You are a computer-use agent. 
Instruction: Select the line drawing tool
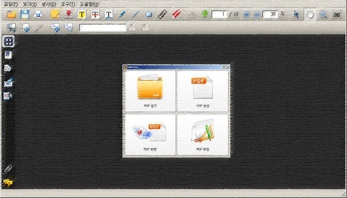(x=135, y=14)
